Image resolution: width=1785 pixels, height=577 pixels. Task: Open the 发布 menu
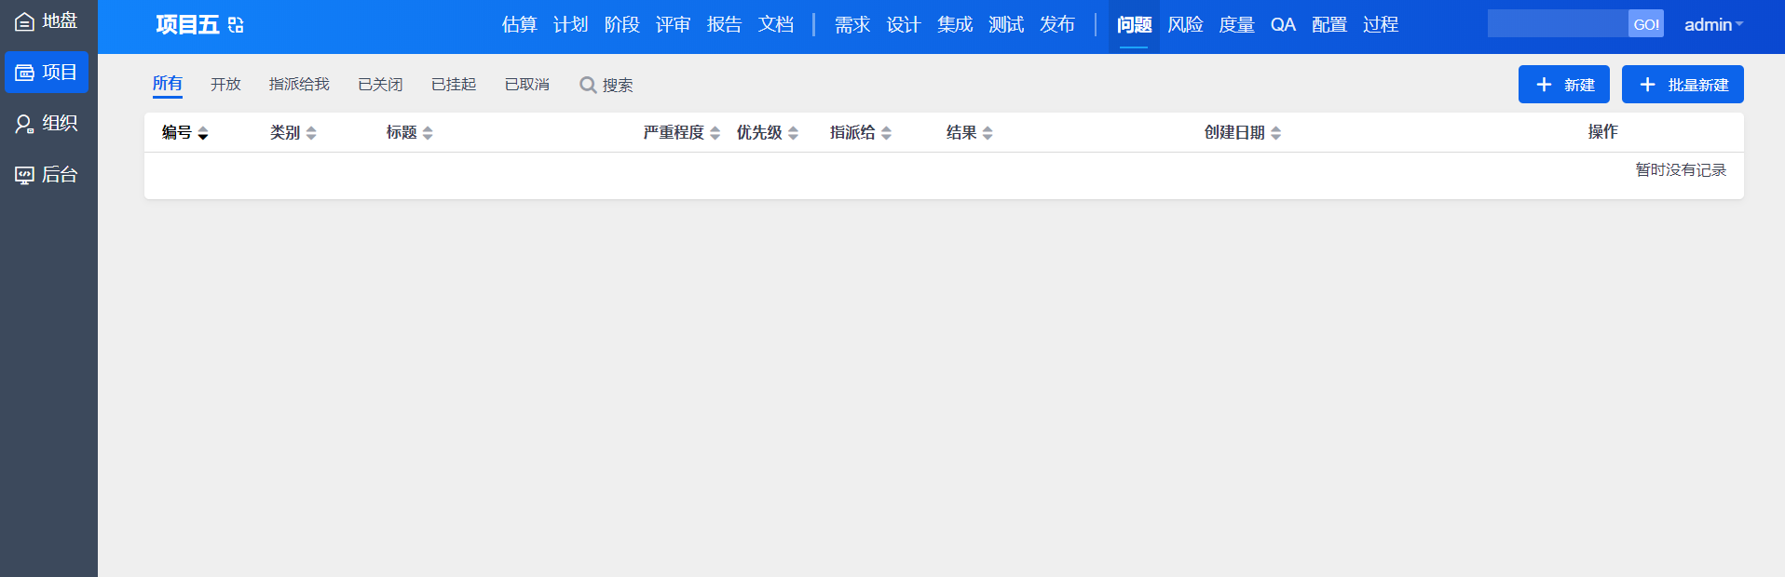(x=1057, y=25)
